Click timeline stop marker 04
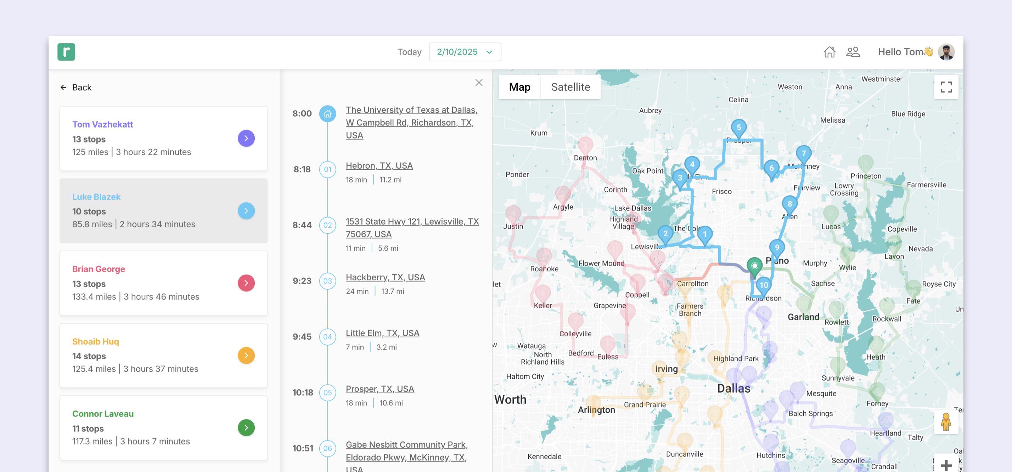 coord(327,337)
